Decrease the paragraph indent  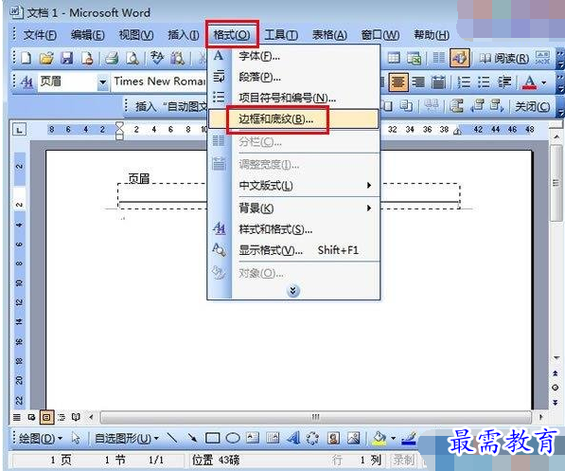click(x=504, y=82)
